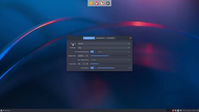Toggle the Icon Zoom switch
199x112 pixels.
pos(93,68)
